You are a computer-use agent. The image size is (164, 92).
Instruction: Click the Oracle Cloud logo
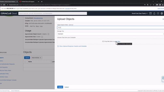tap(9, 13)
